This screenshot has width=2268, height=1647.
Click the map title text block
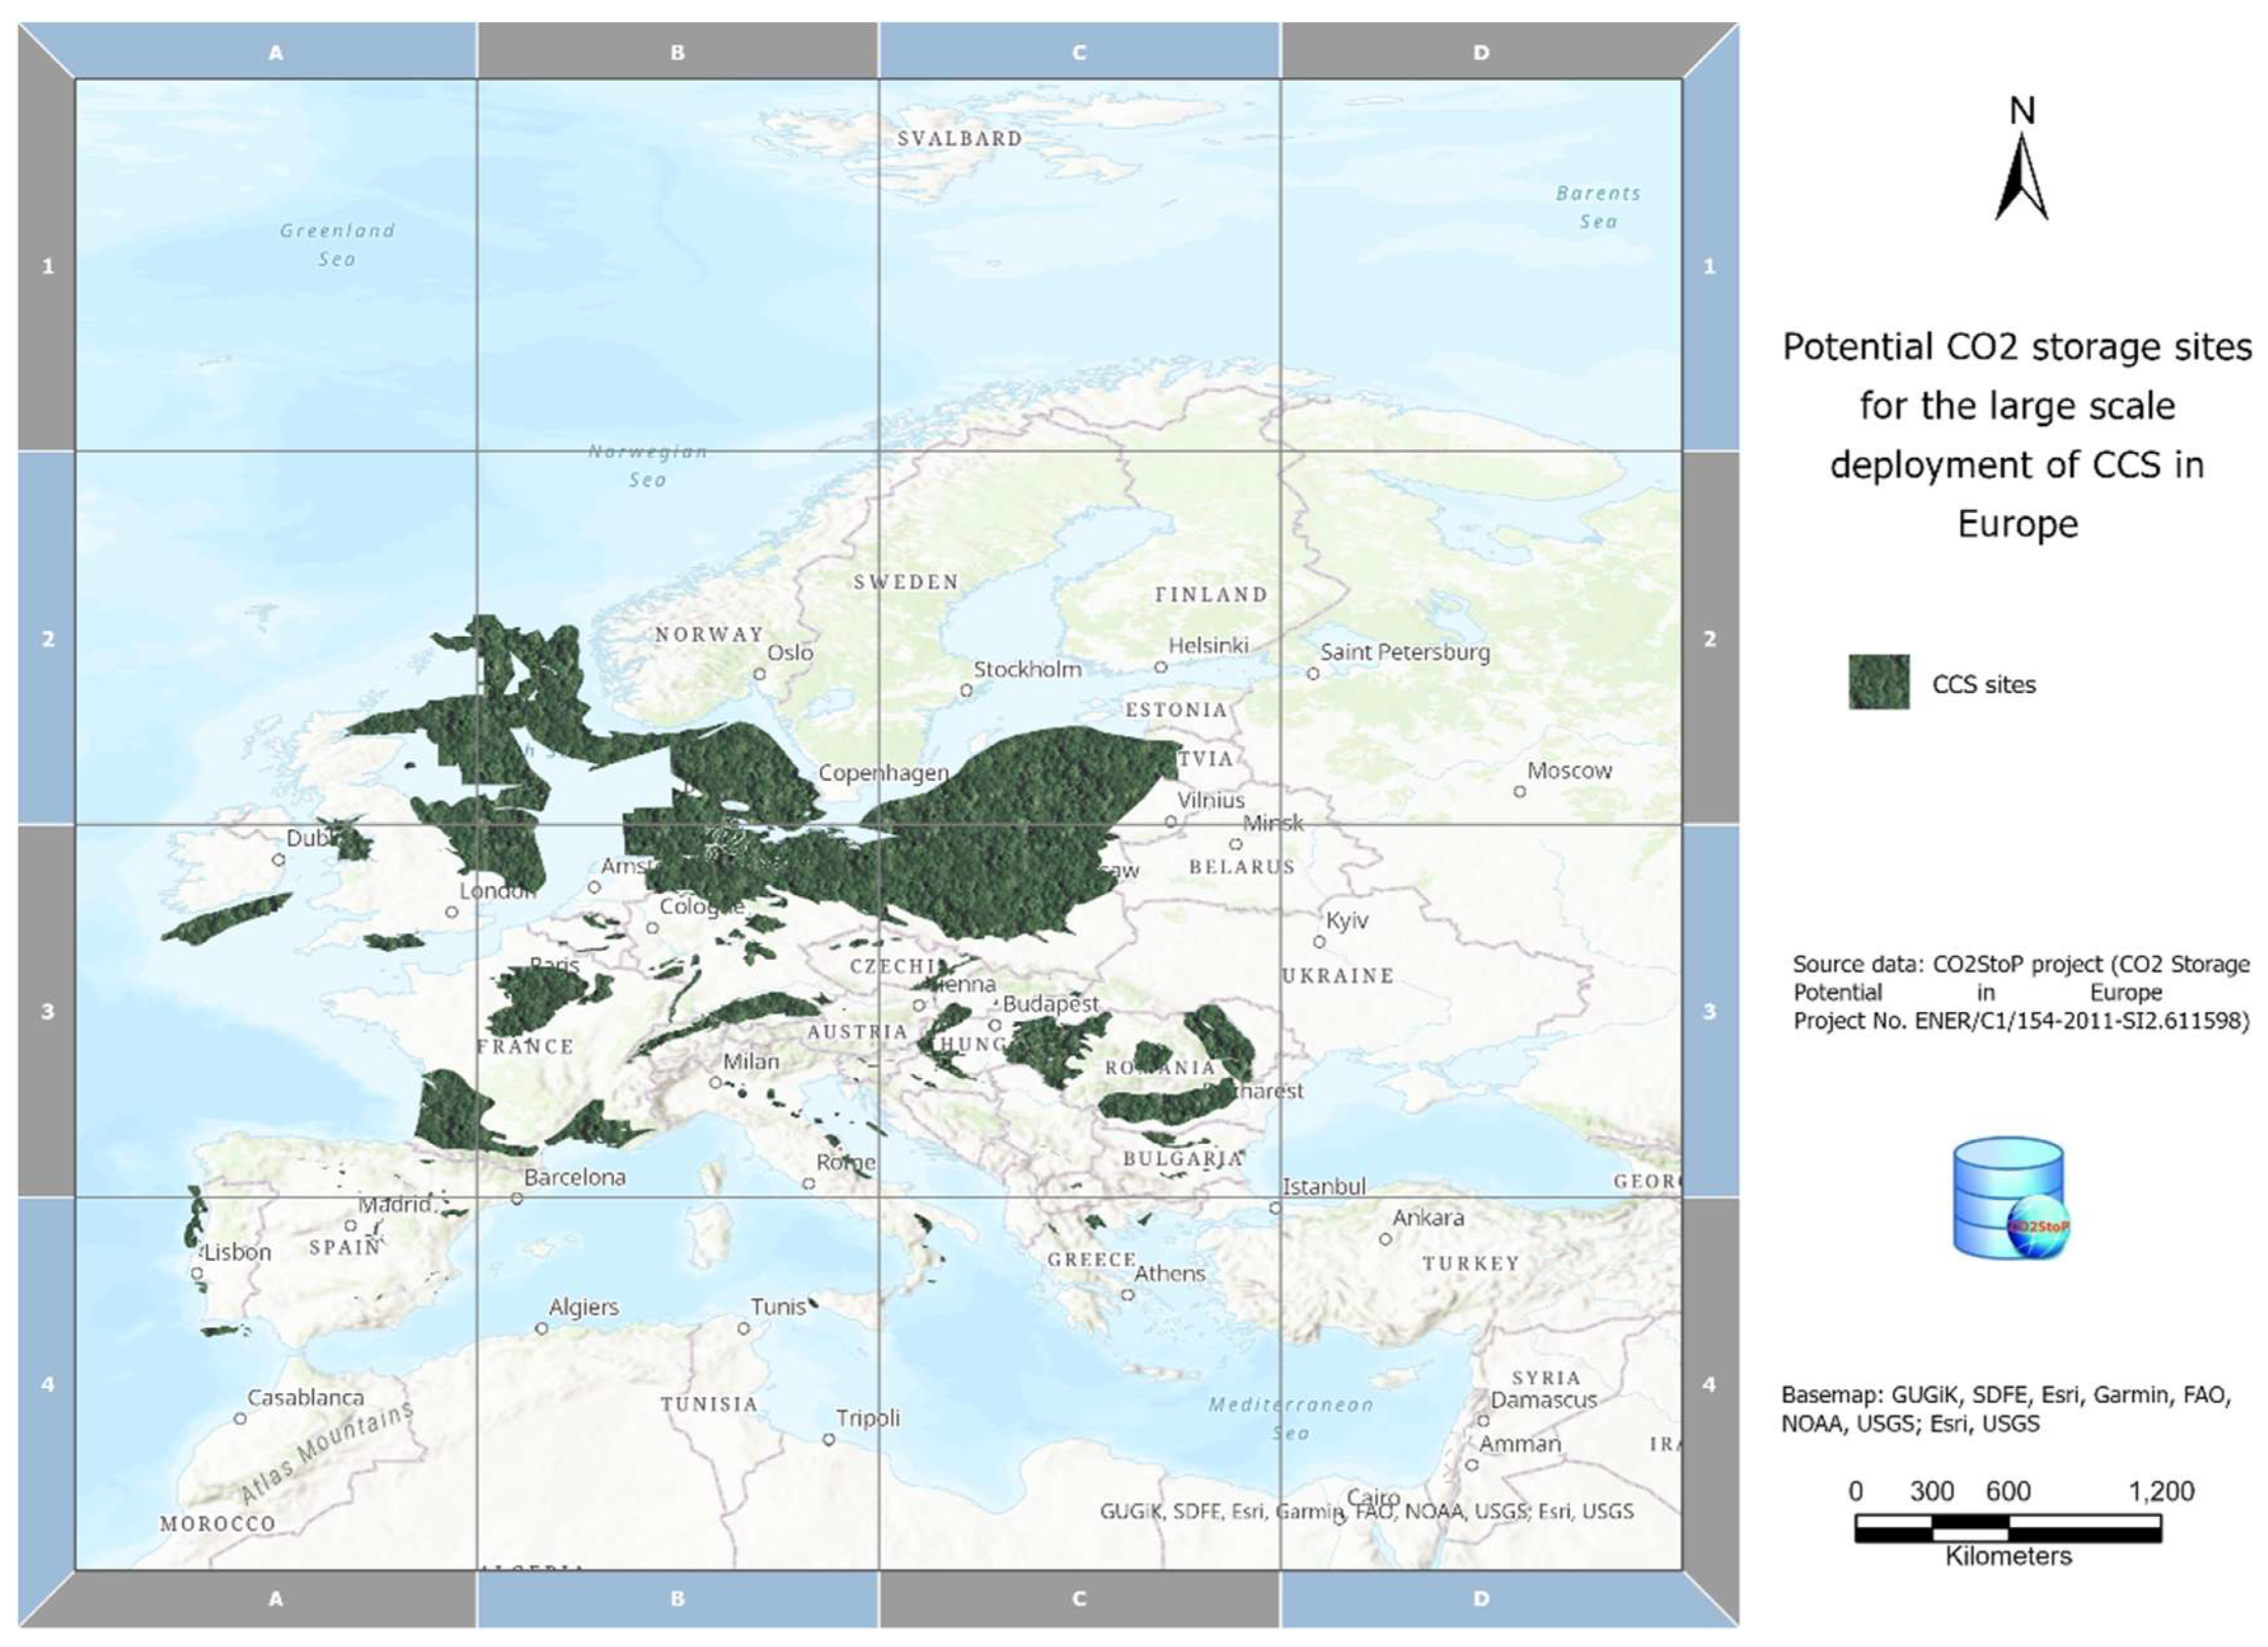(2016, 435)
